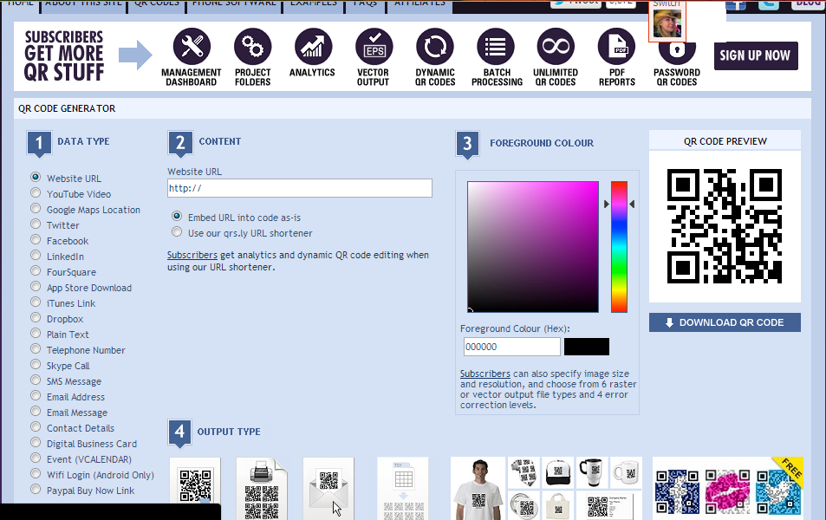
Task: Open the Affiliates navigation tab
Action: tap(420, 4)
